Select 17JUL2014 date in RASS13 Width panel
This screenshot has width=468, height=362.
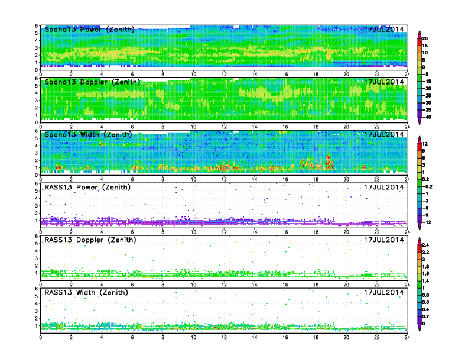pos(384,292)
